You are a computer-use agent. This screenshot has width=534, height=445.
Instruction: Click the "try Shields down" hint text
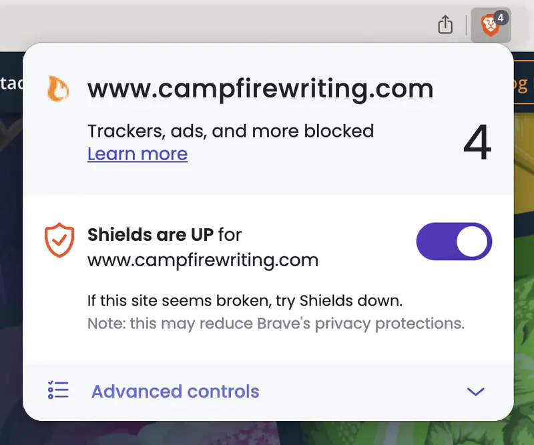(x=245, y=301)
